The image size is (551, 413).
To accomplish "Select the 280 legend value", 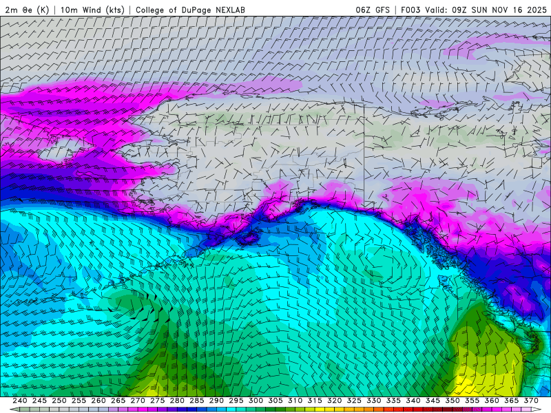I will (177, 401).
